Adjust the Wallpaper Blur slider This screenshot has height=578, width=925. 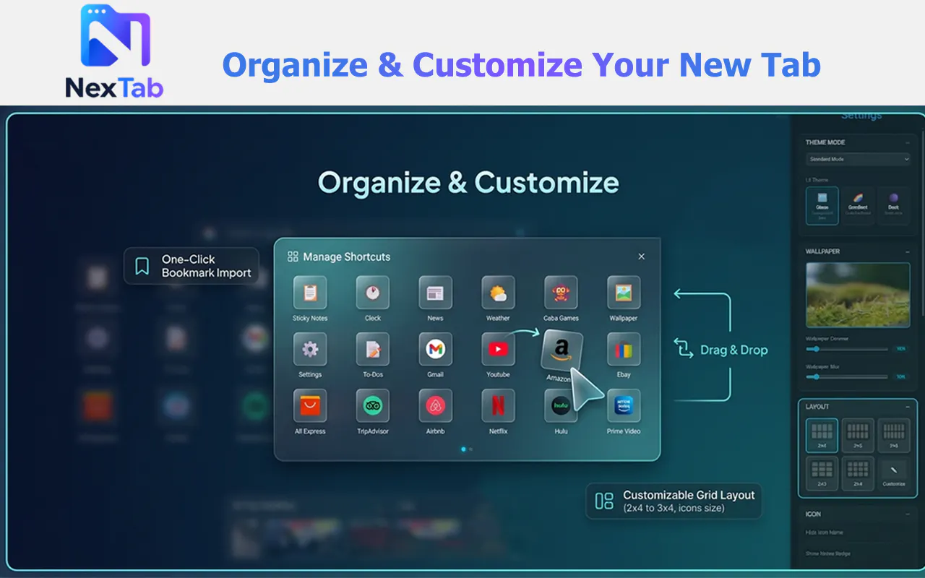click(x=847, y=376)
